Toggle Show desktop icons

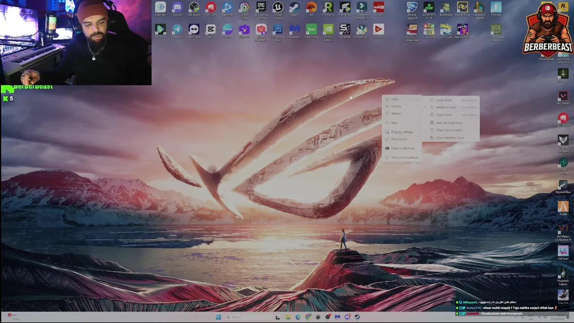451,138
